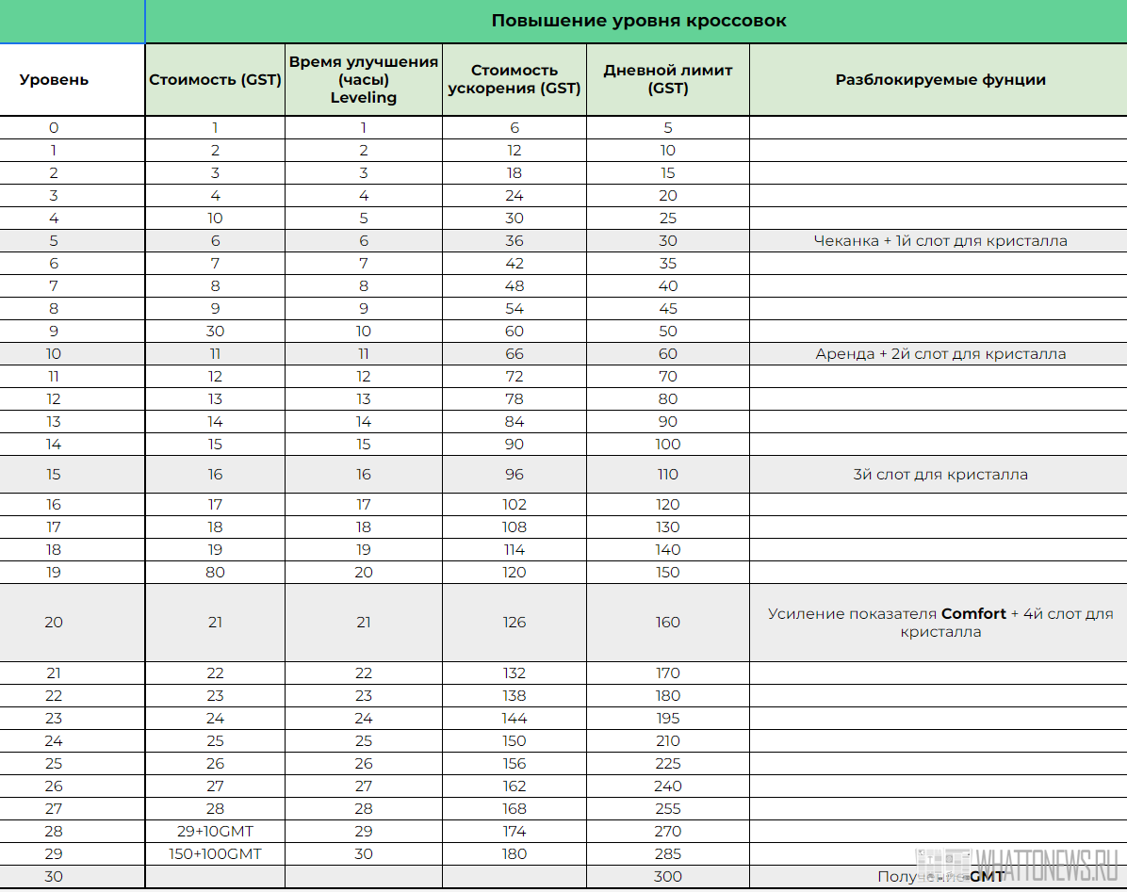Click daily limit "110" for level 15
1127x892 pixels.
[668, 474]
